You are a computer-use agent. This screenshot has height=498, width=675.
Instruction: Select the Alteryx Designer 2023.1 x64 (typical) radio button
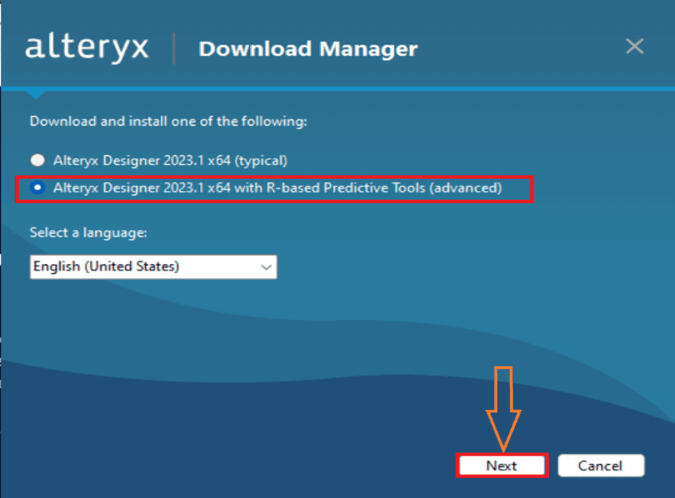pos(37,160)
